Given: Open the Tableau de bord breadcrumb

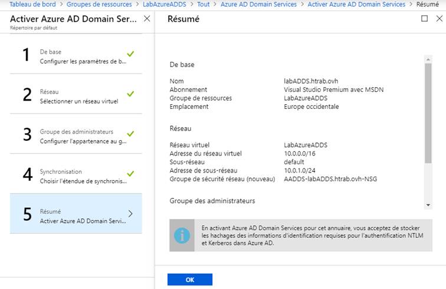Looking at the screenshot, I should pyautogui.click(x=32, y=4).
